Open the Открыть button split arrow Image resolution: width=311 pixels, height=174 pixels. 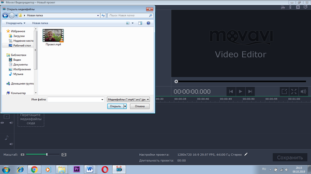(x=125, y=107)
